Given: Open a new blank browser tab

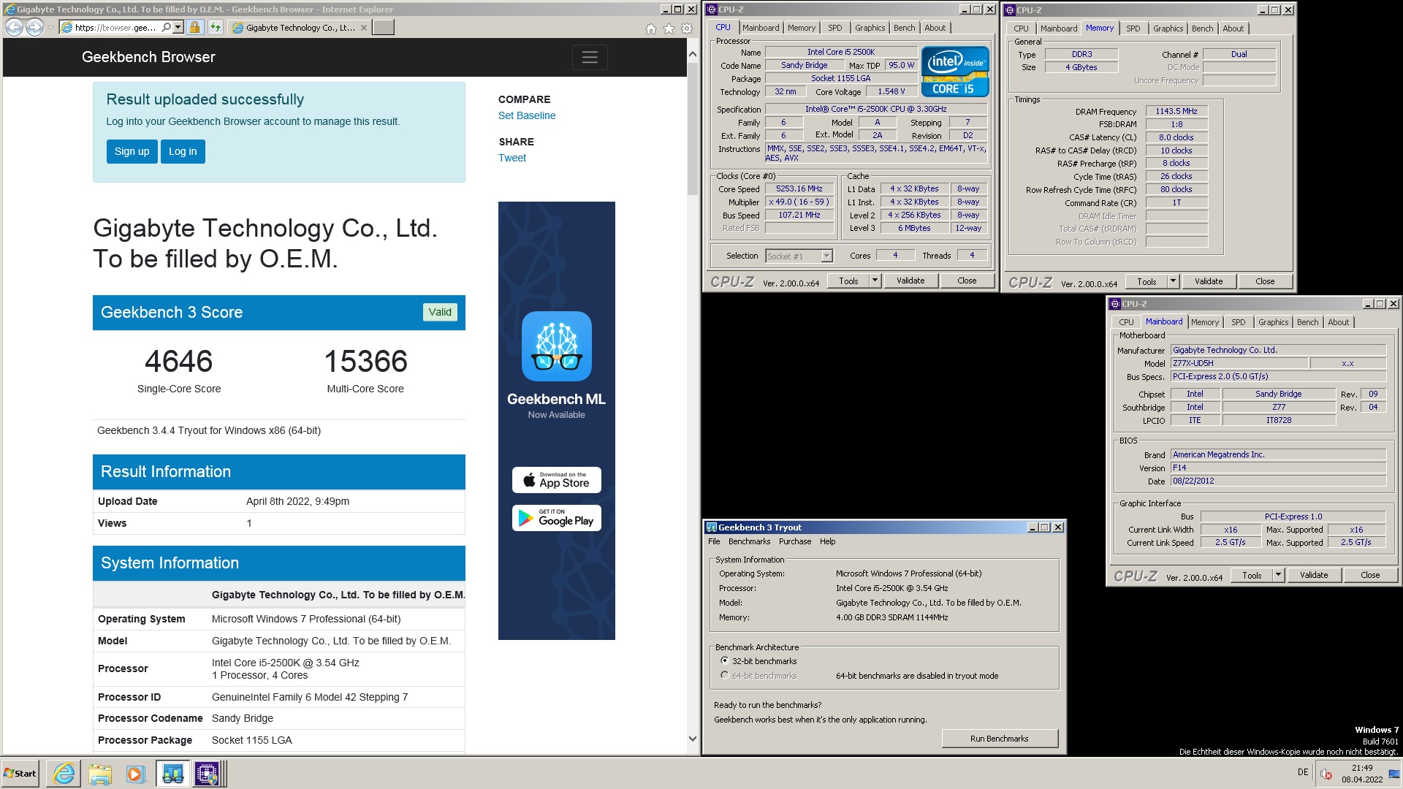Looking at the screenshot, I should (383, 28).
